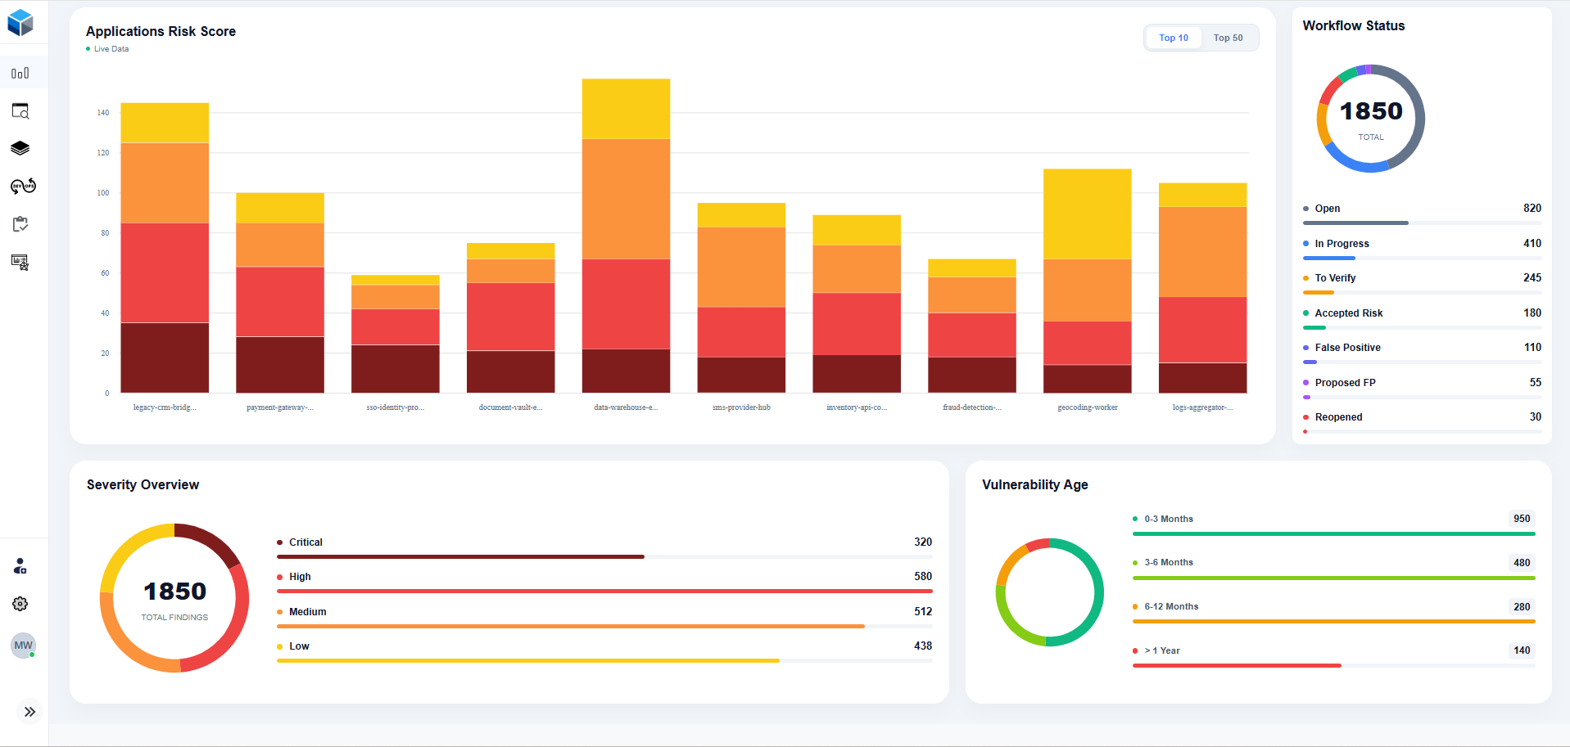This screenshot has width=1570, height=747.
Task: Expand the sidebar with double chevron
Action: click(x=29, y=712)
